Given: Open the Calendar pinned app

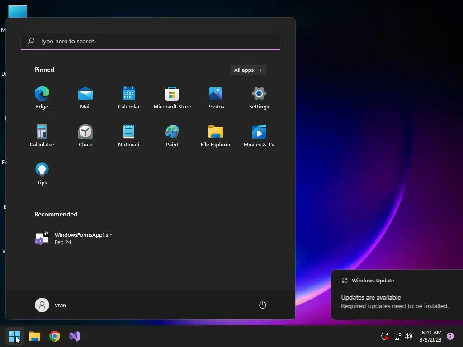Looking at the screenshot, I should click(x=129, y=98).
